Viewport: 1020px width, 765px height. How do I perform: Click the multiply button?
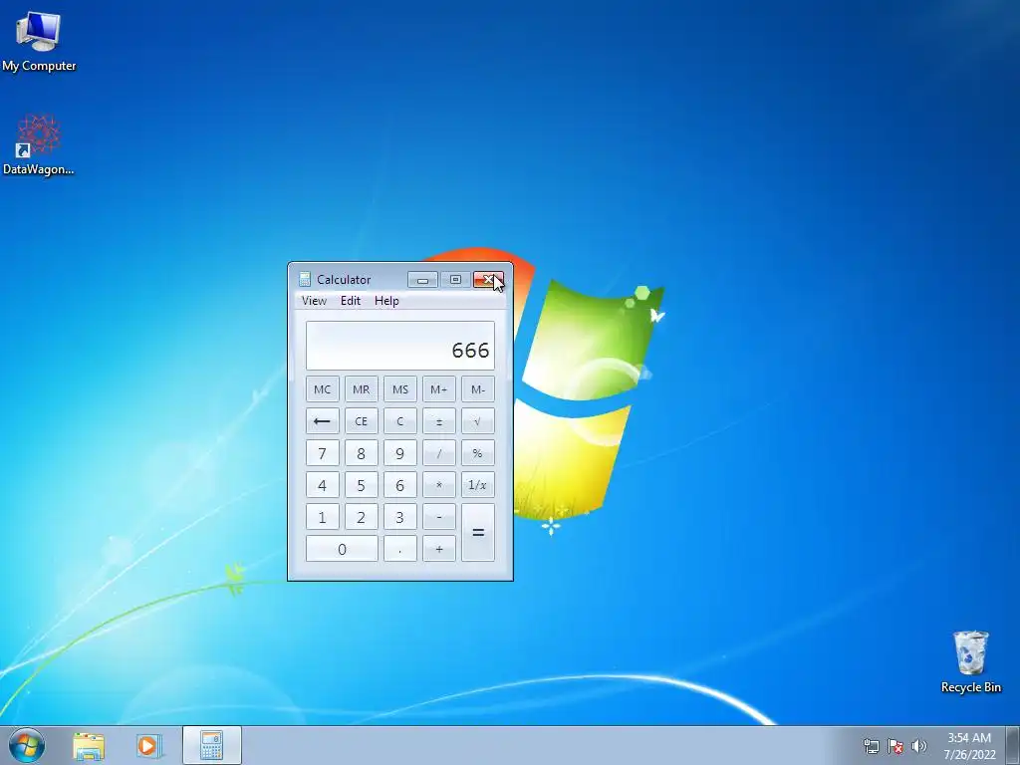tap(439, 485)
